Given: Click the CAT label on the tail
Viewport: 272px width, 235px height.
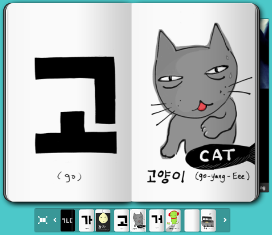Looking at the screenshot, I should click(217, 155).
